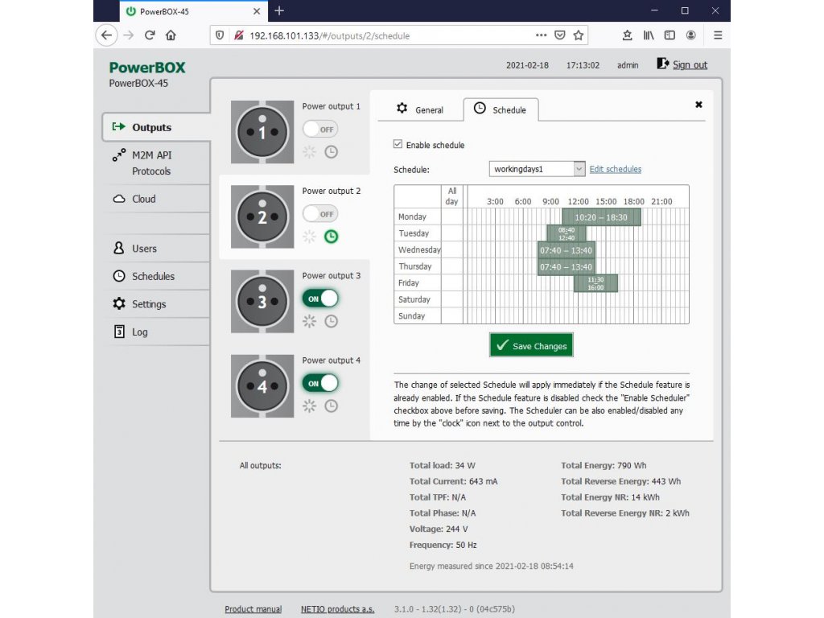Go to the browser home icon
This screenshot has height=618, width=824.
pyautogui.click(x=171, y=35)
